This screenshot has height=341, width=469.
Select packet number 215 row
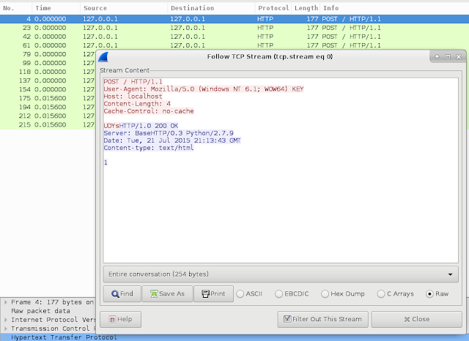coord(48,124)
